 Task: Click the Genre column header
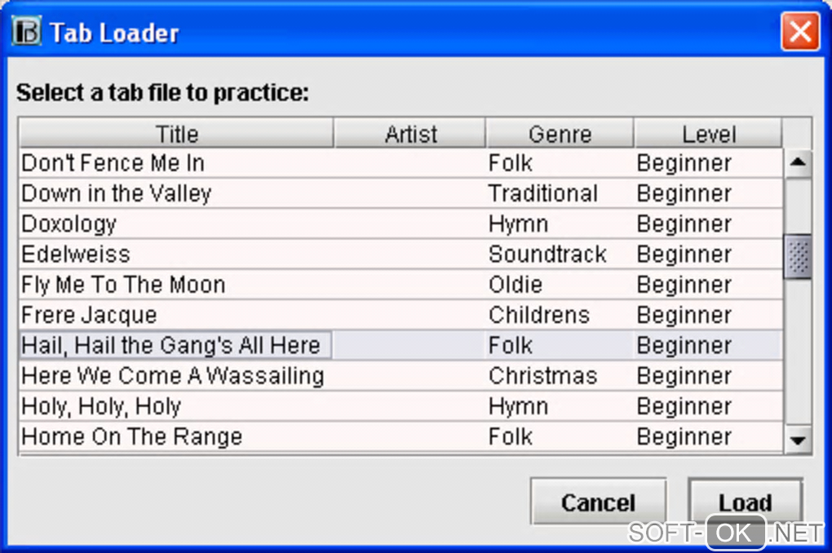point(560,134)
